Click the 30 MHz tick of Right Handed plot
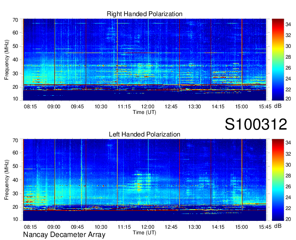 coord(15,73)
